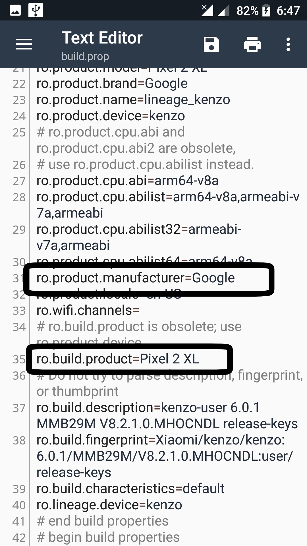This screenshot has height=546, width=307.
Task: Click the ro.wifi.channels= line
Action: tap(88, 310)
